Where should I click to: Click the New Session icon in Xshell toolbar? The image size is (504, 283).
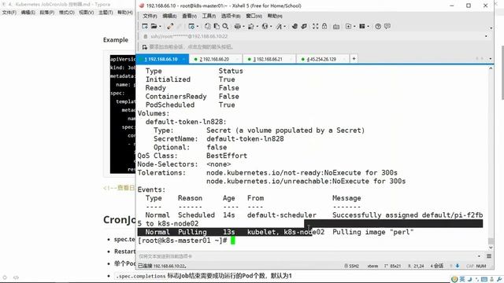coord(145,26)
